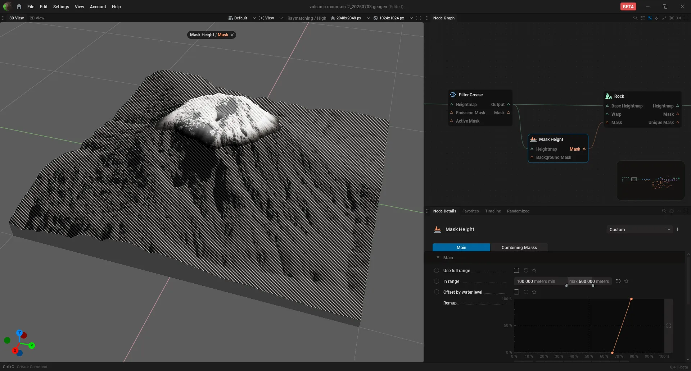
Task: Switch to the 2D View tab
Action: (x=37, y=18)
